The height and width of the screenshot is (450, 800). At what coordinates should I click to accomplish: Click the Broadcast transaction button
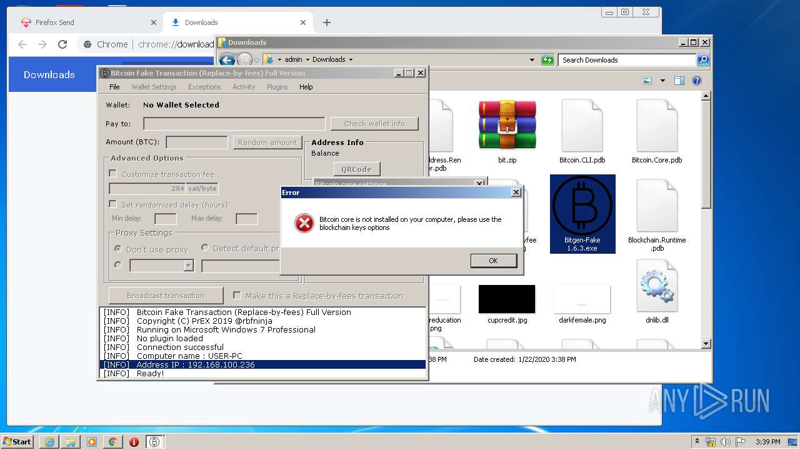[166, 296]
